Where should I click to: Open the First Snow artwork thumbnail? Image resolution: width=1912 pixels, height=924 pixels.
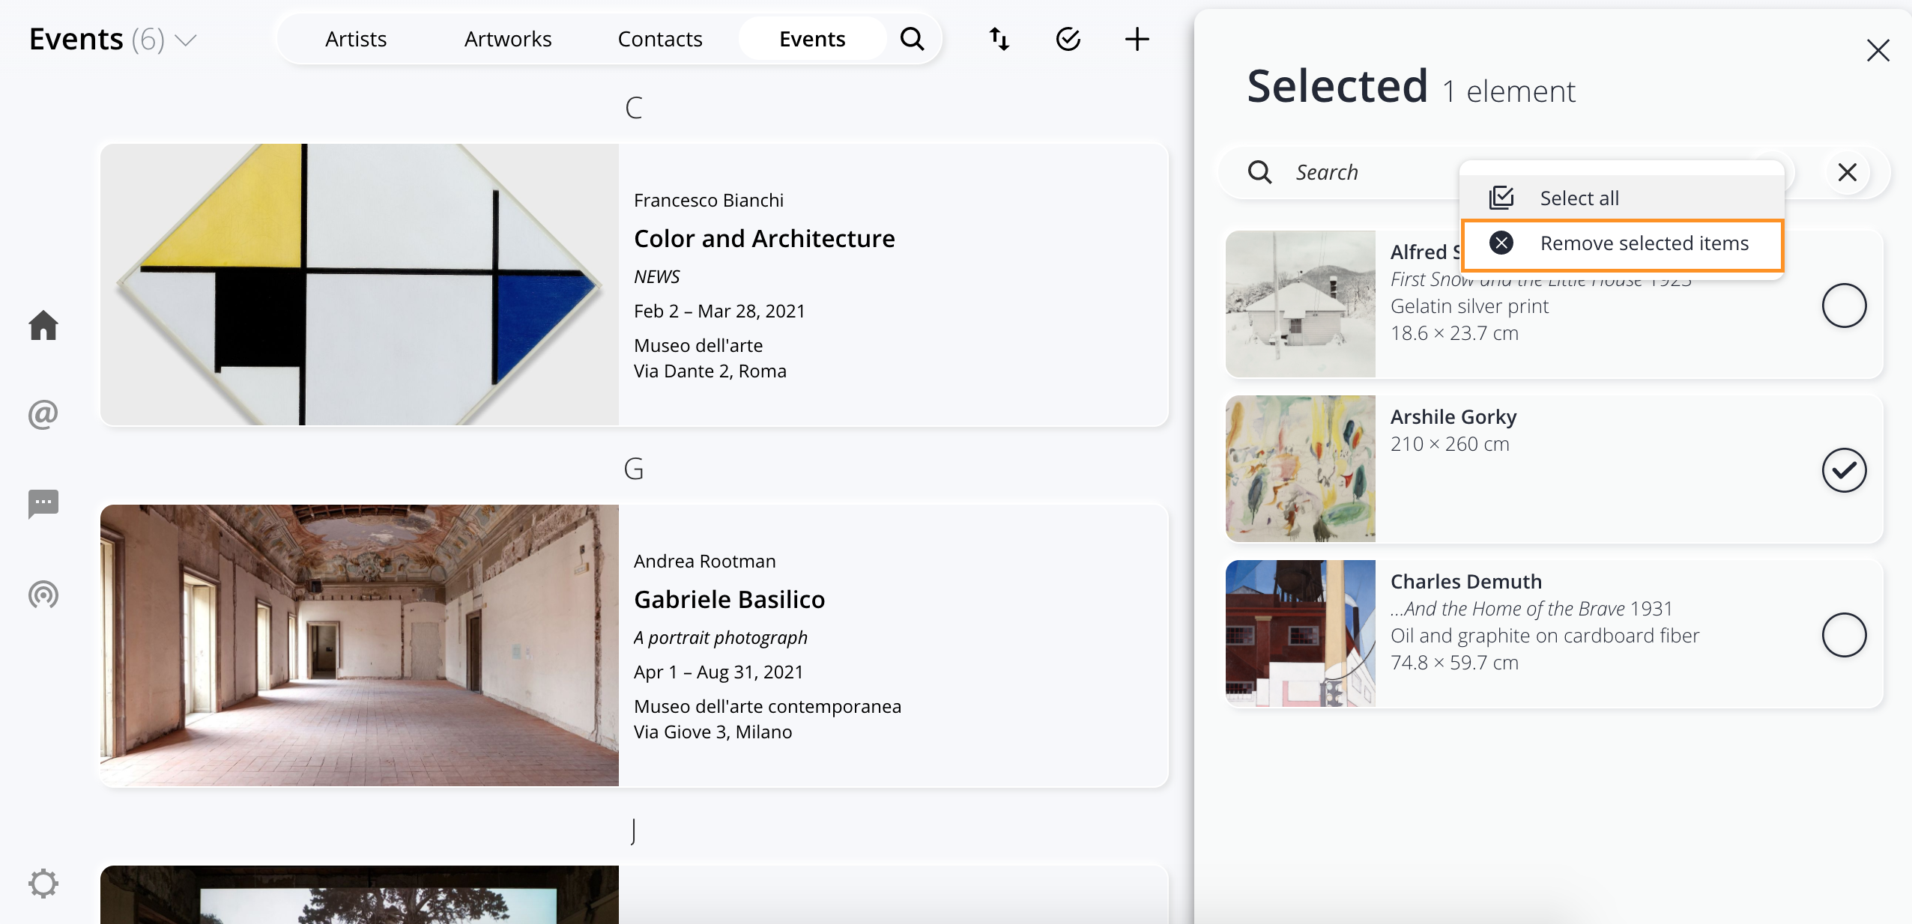[1301, 304]
